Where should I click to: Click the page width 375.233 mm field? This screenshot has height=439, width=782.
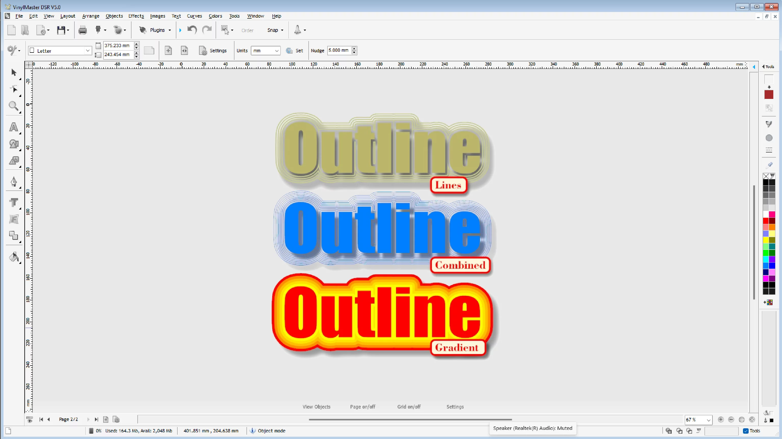[x=118, y=46]
